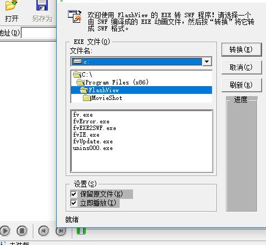This screenshot has width=266, height=245.
Task: Select file fvEXE2SWF.exe in the list
Action: (95, 128)
